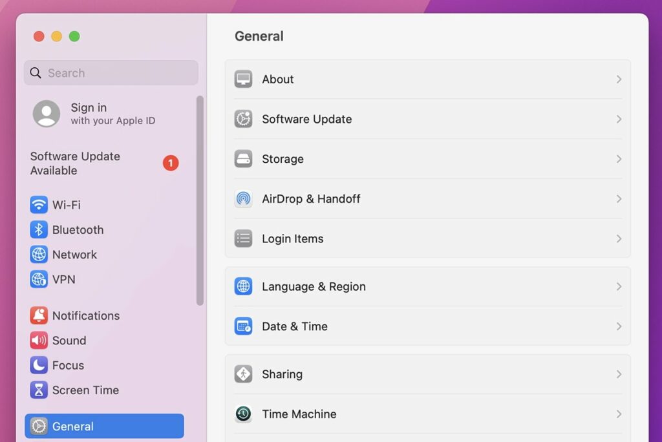The height and width of the screenshot is (442, 662).
Task: Click the Apple ID avatar icon
Action: pos(47,114)
